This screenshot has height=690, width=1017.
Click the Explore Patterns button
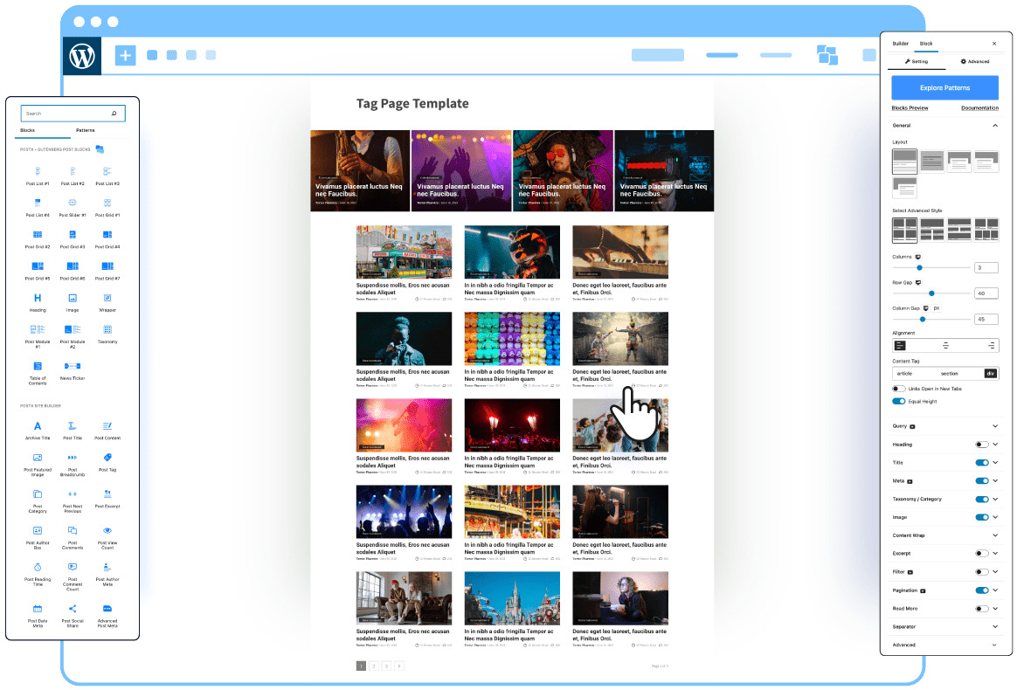coord(945,87)
